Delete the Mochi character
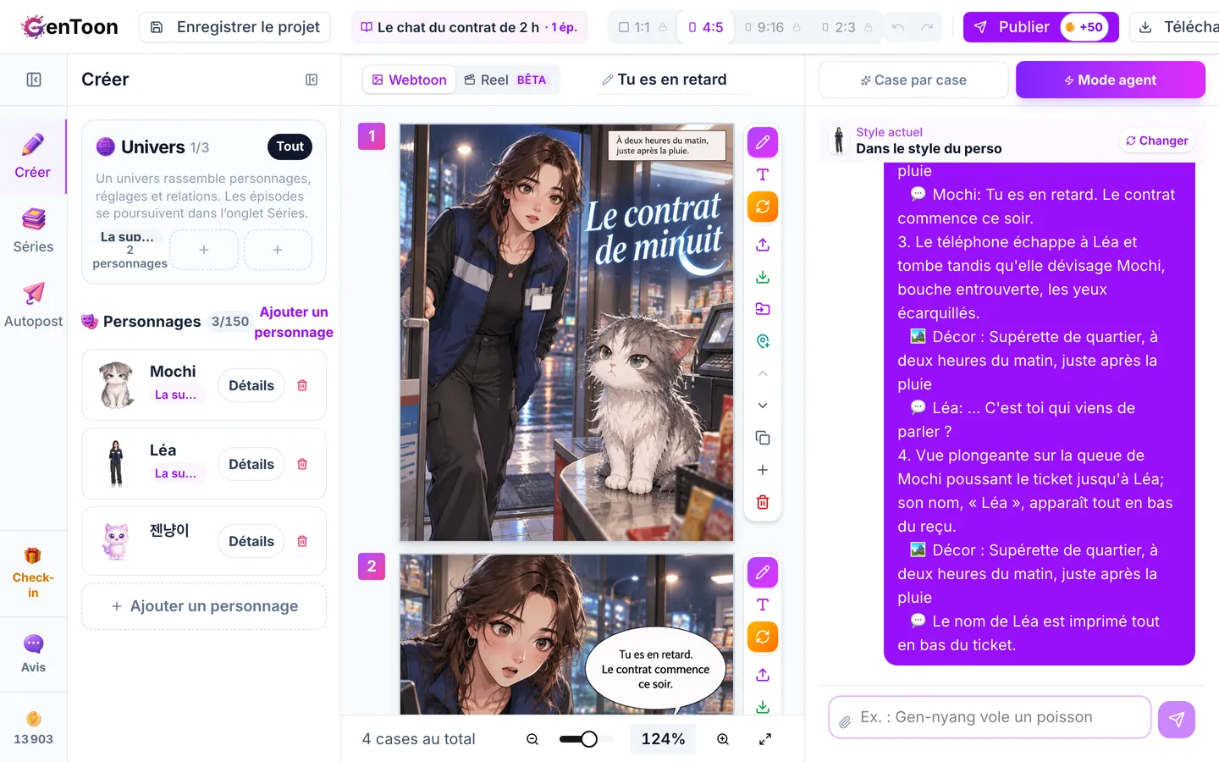Viewport: 1219px width, 762px height. coord(302,385)
